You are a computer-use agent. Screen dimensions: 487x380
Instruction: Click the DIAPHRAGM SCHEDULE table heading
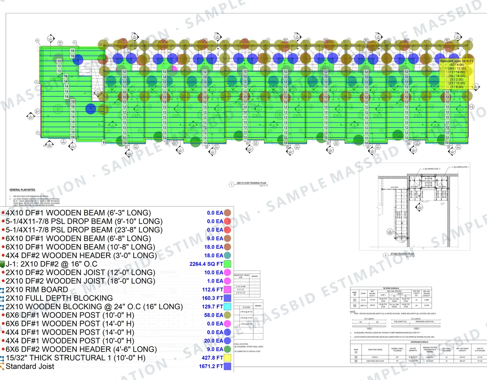coord(419,342)
